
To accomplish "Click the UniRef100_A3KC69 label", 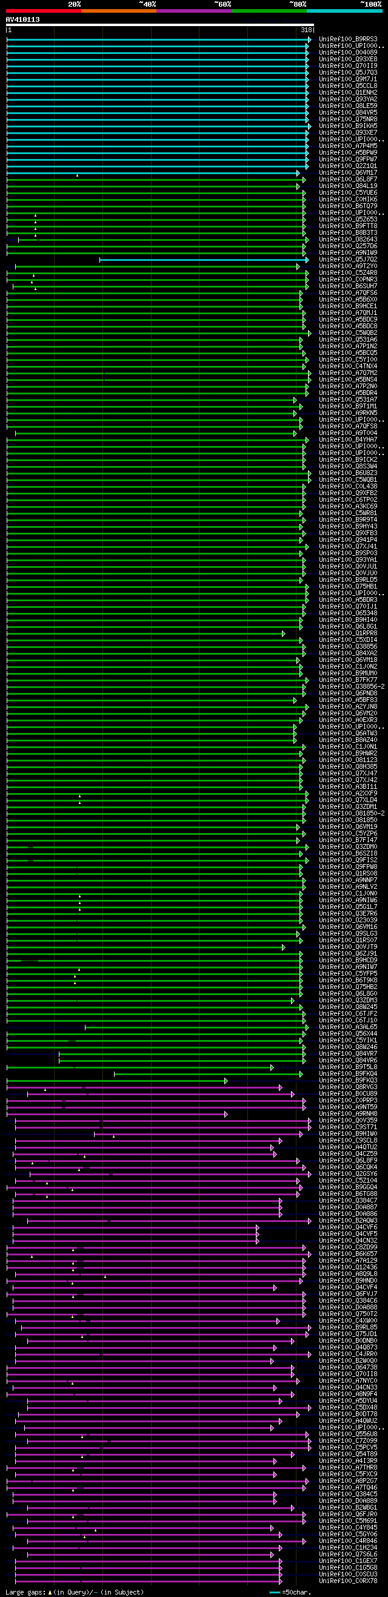I will [348, 507].
